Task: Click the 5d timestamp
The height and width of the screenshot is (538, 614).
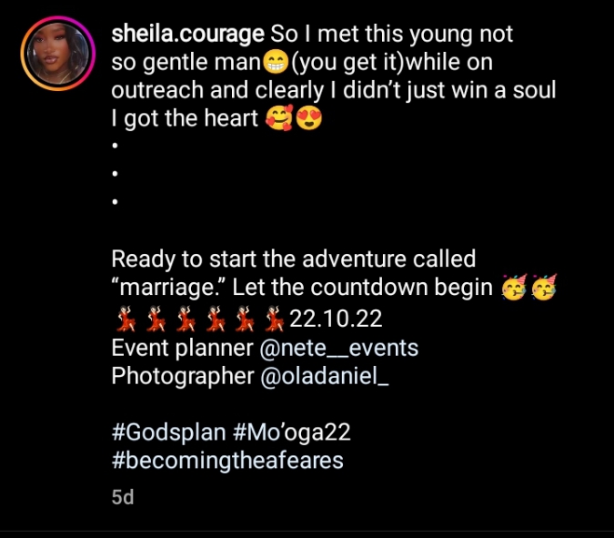Action: pyautogui.click(x=122, y=498)
